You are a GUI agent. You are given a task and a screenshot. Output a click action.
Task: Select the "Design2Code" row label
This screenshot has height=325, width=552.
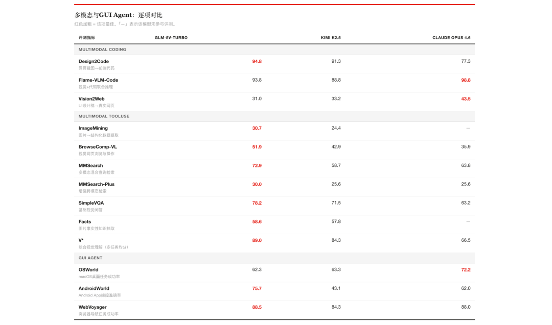(94, 61)
